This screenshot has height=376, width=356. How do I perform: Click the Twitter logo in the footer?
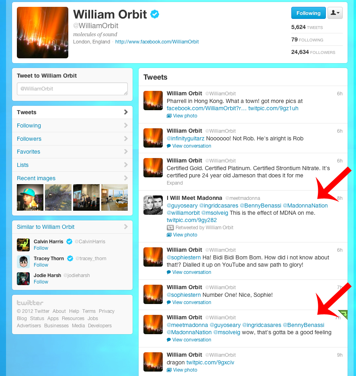tap(30, 303)
